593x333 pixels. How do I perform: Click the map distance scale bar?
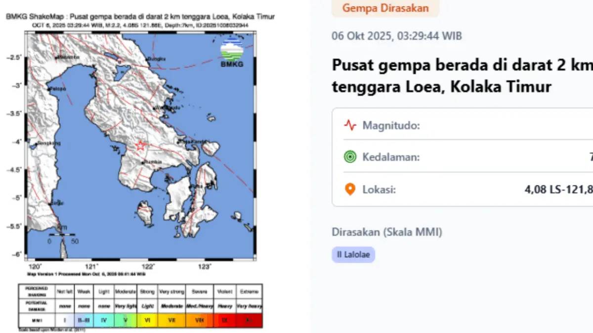click(x=62, y=235)
